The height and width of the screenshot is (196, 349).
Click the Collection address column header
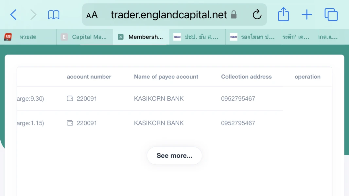[x=246, y=77]
